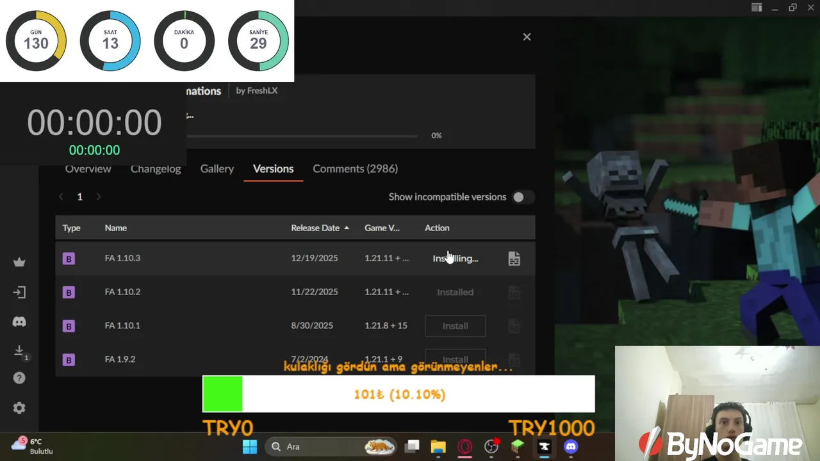
Task: Switch to the Overview tab
Action: coord(88,169)
